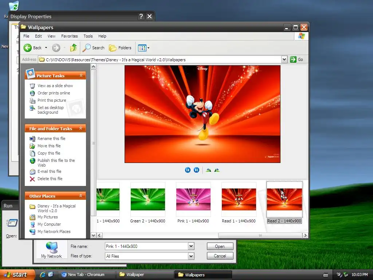
Task: Open My Network in file dialog sidebar
Action: click(51, 250)
